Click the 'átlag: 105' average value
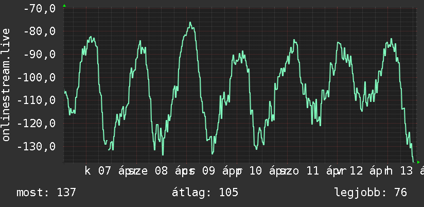Screen dimensions: 424x207 point(205,193)
